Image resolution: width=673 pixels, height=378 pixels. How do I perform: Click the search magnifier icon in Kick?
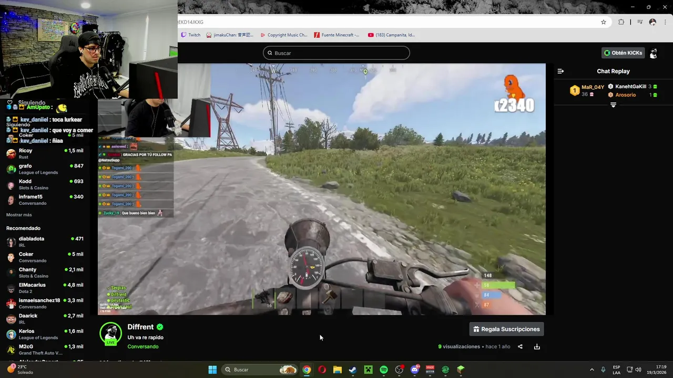point(270,53)
